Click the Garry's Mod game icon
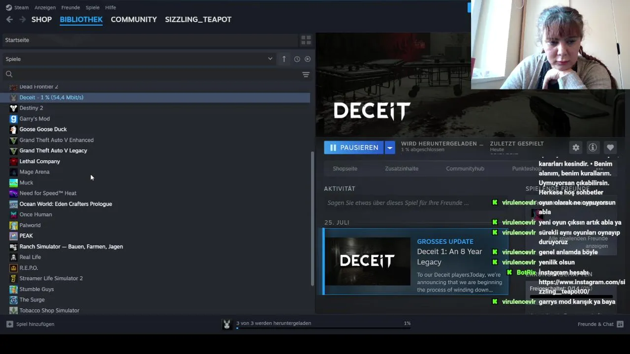Image resolution: width=630 pixels, height=354 pixels. 13,118
